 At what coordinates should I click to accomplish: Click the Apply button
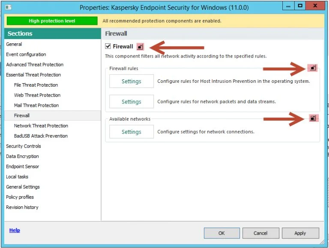point(300,233)
